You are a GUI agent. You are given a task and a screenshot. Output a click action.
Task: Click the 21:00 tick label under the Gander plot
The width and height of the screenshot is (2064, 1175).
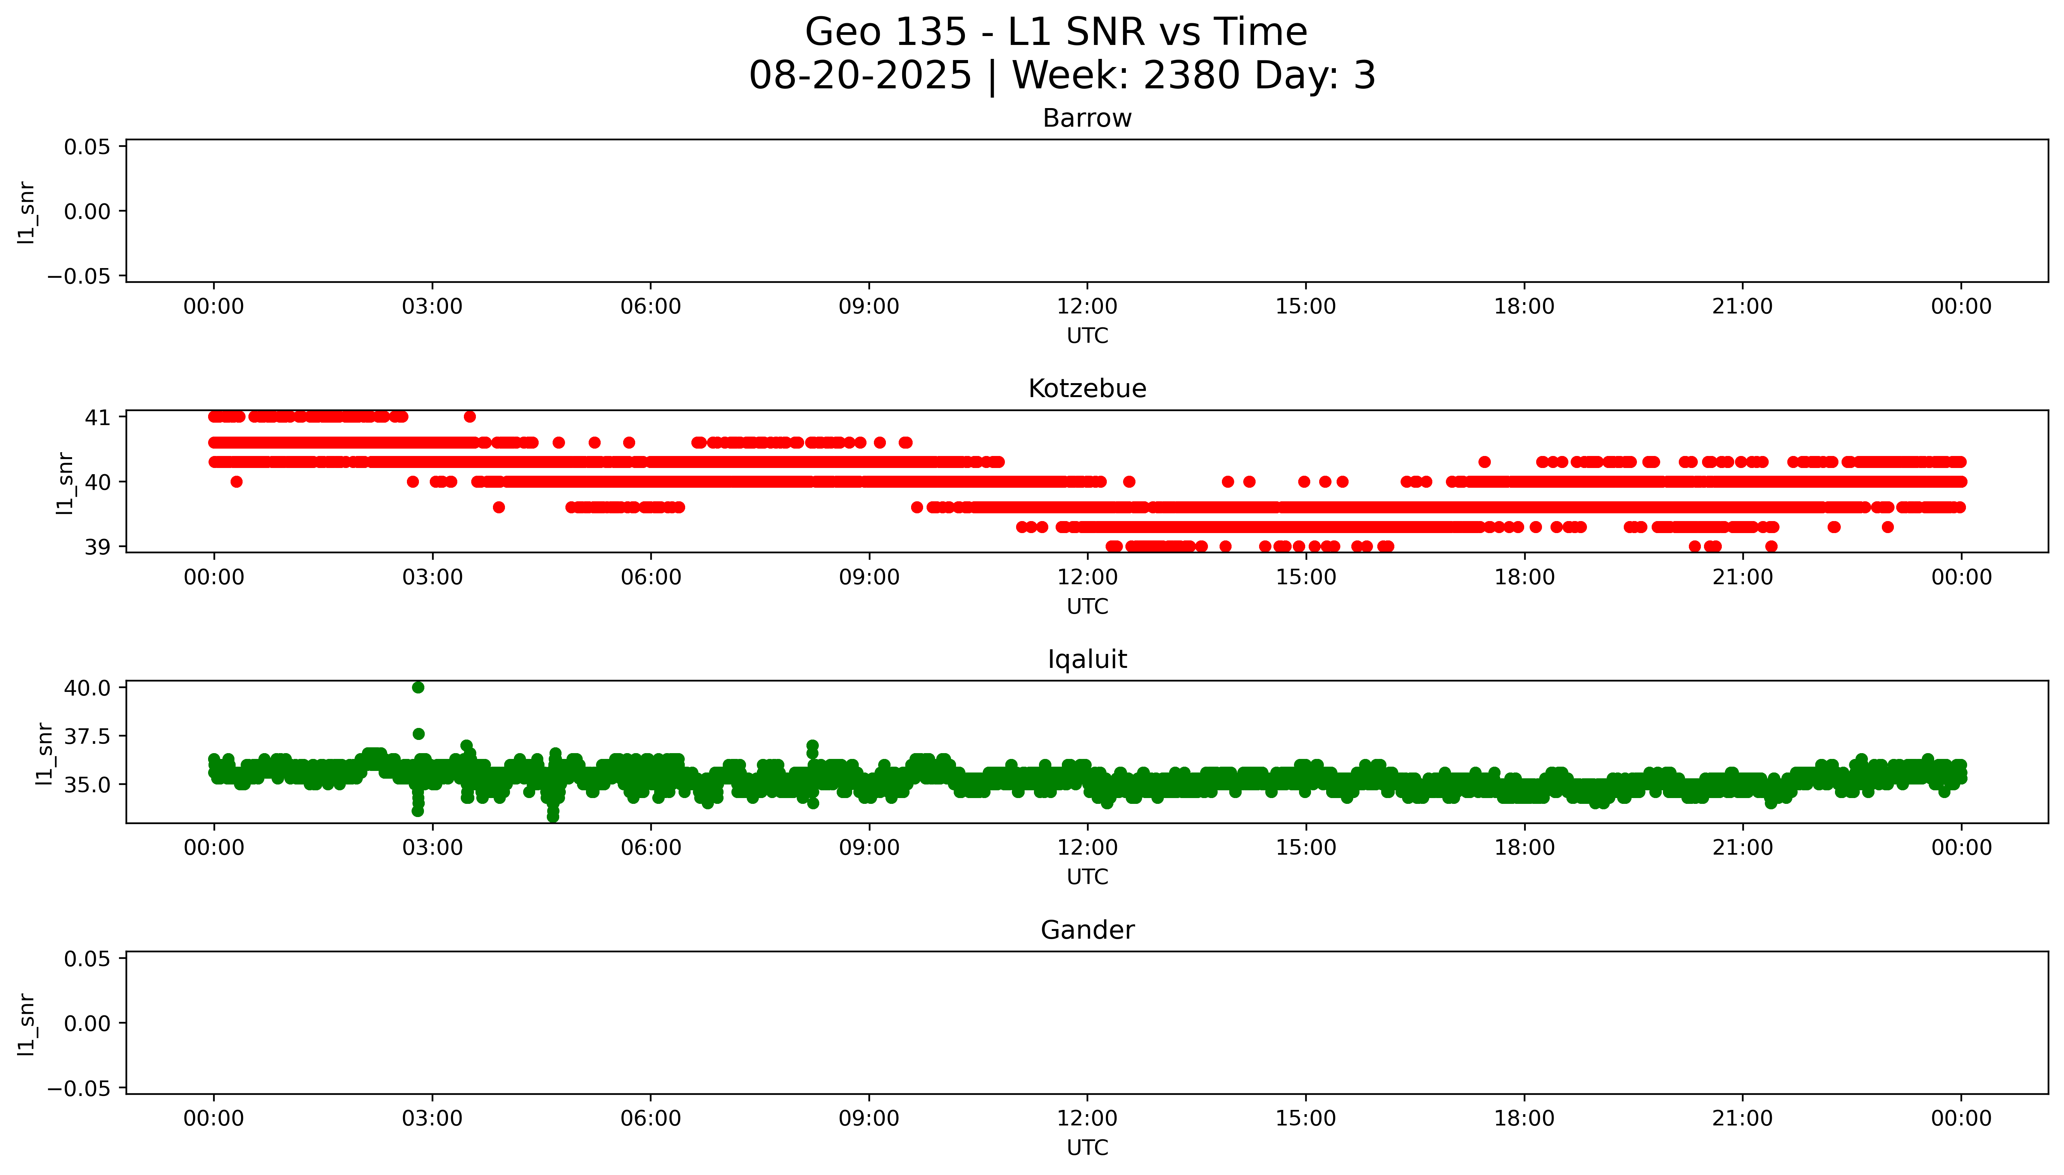(1742, 1118)
